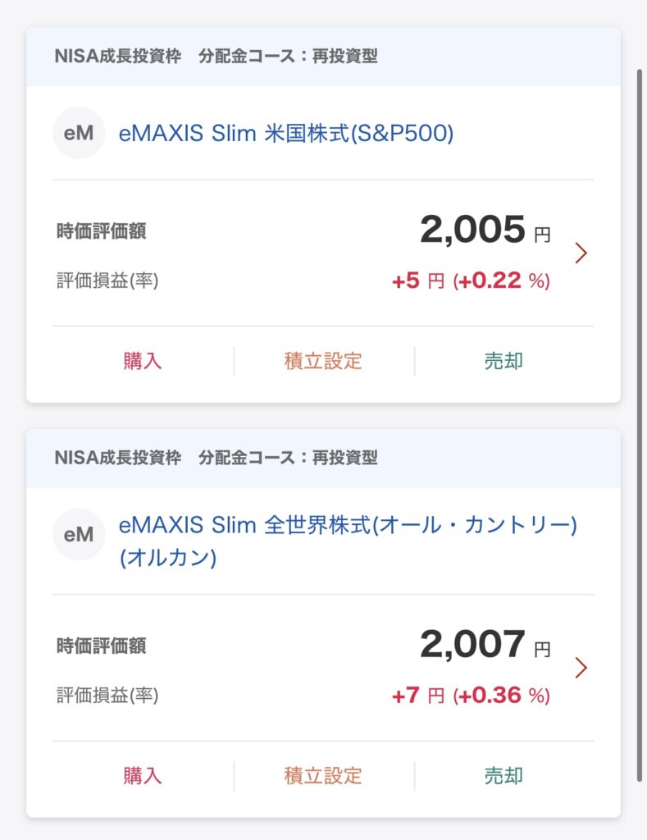Screen dimensions: 647x840
Task: Click the +7 円 (+0.36 %) gain figure
Action: [x=471, y=696]
